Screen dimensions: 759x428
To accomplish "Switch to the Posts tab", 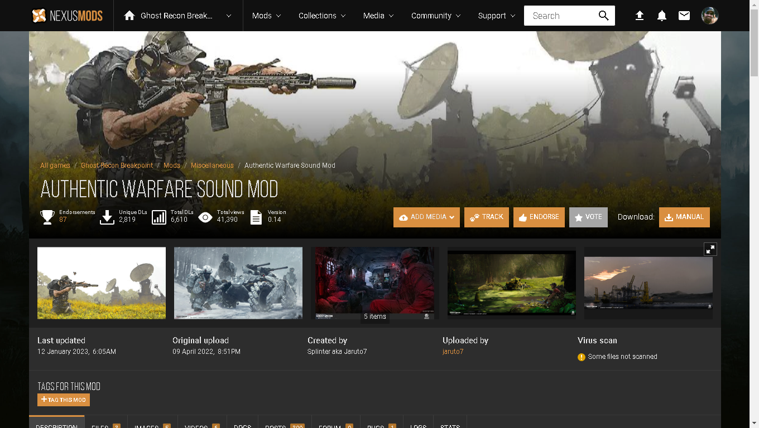I will tap(285, 422).
